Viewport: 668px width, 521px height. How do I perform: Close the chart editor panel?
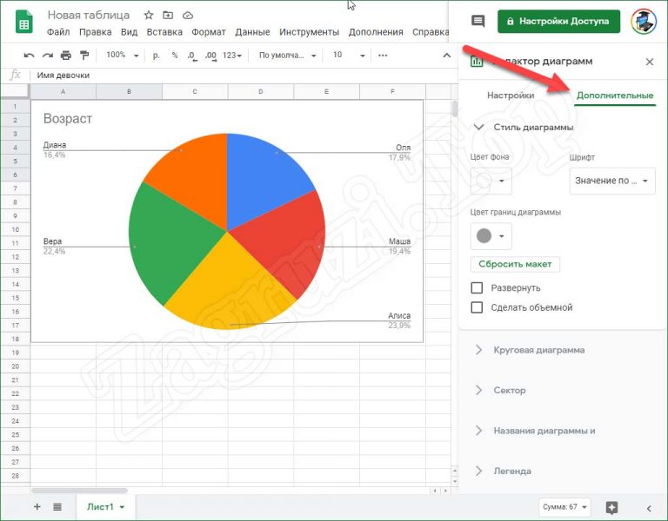649,63
